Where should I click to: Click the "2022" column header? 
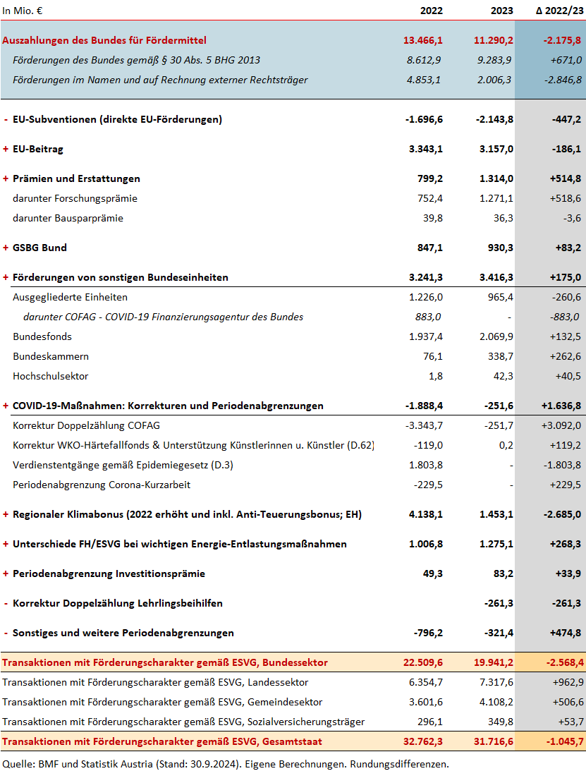[x=431, y=10]
